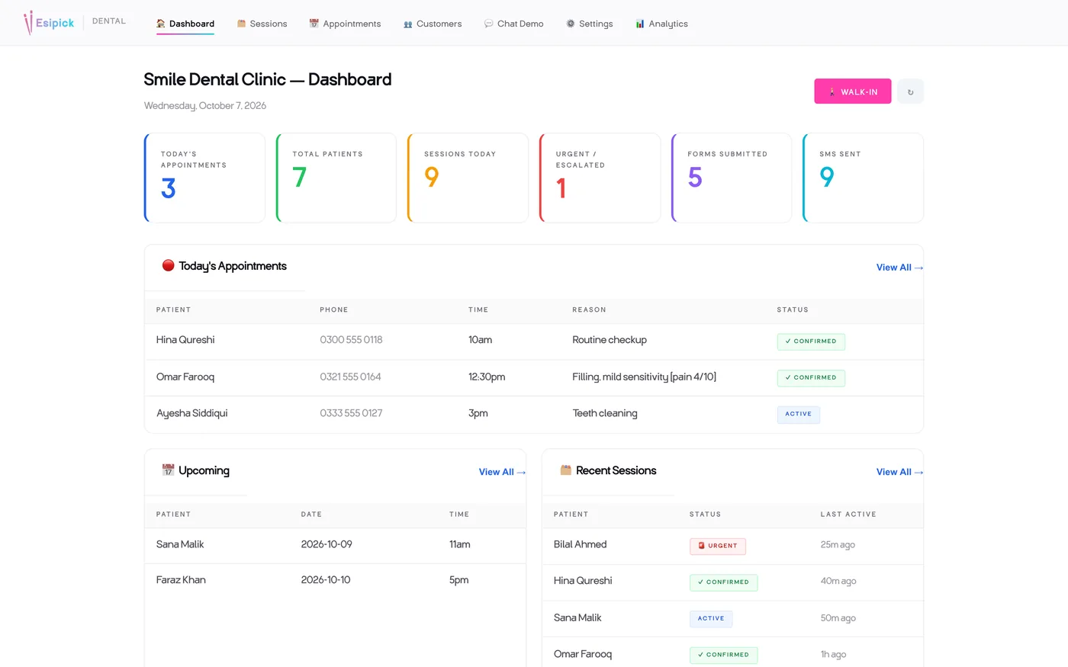
Task: Switch to the Customers tab
Action: (433, 24)
